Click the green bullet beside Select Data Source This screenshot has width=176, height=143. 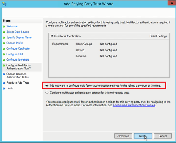(x=4, y=32)
